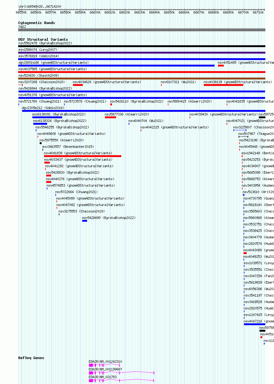
Task: Click the long red bar beneath nsv4041839
Action: (x=83, y=156)
